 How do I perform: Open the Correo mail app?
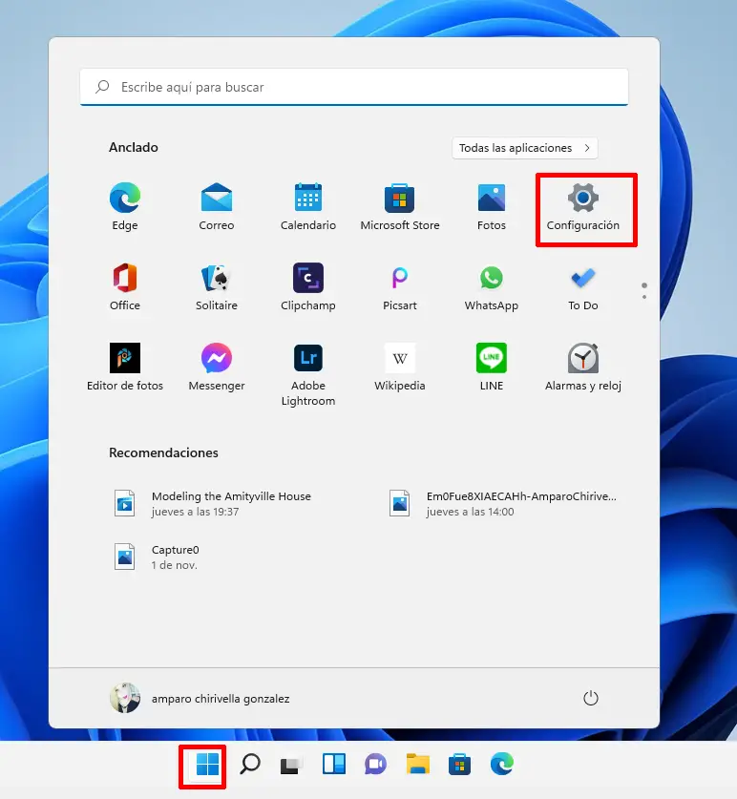[217, 207]
